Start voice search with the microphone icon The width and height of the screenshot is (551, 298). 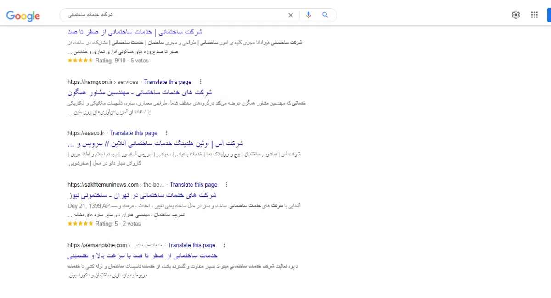[309, 15]
